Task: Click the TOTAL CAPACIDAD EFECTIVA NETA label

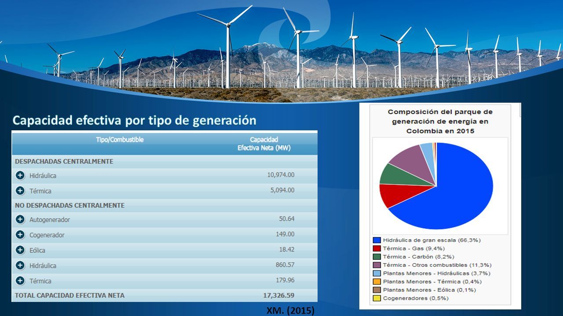Action: pos(70,295)
